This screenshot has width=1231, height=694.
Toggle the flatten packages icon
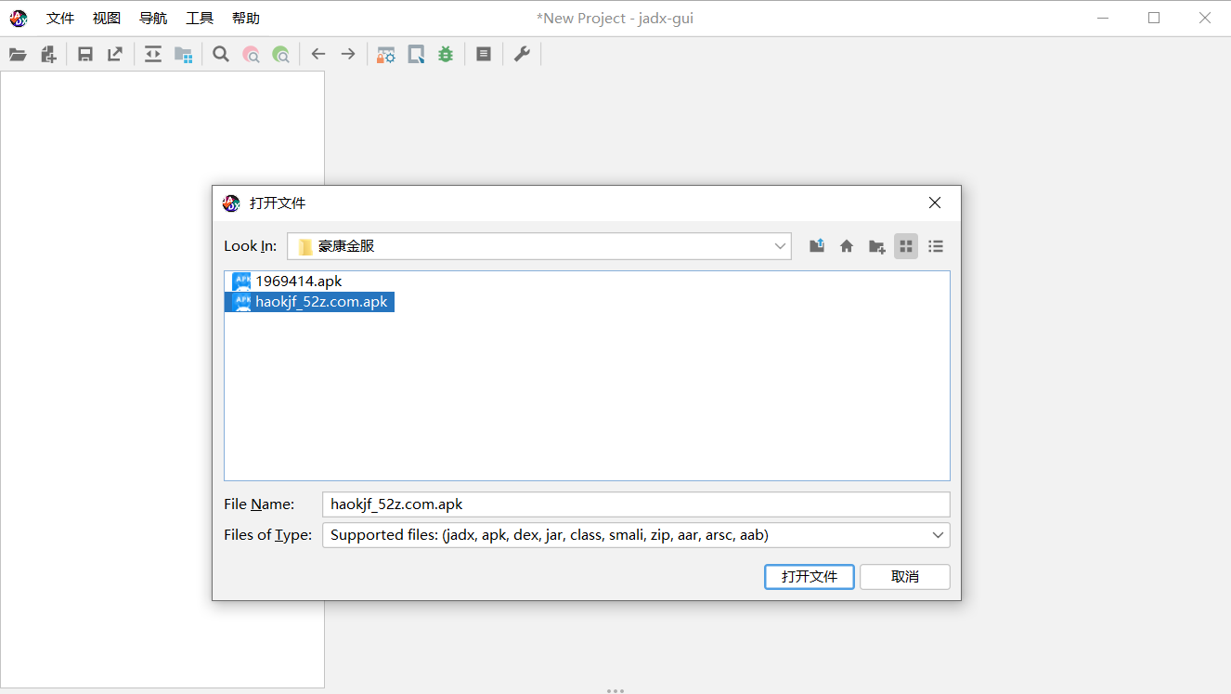(183, 55)
